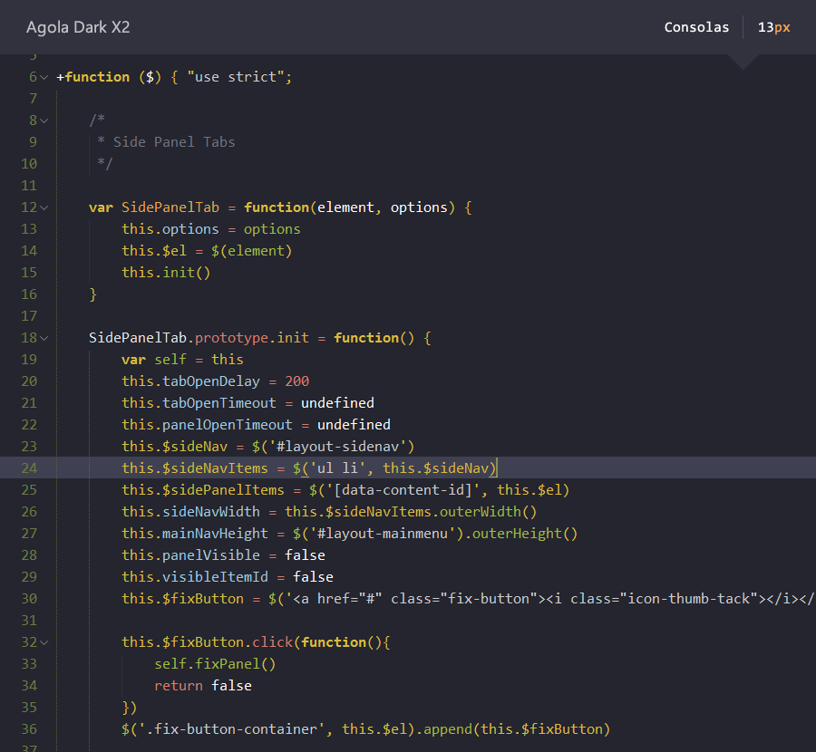
Task: Collapse the fold arrow at line 6
Action: coord(44,78)
